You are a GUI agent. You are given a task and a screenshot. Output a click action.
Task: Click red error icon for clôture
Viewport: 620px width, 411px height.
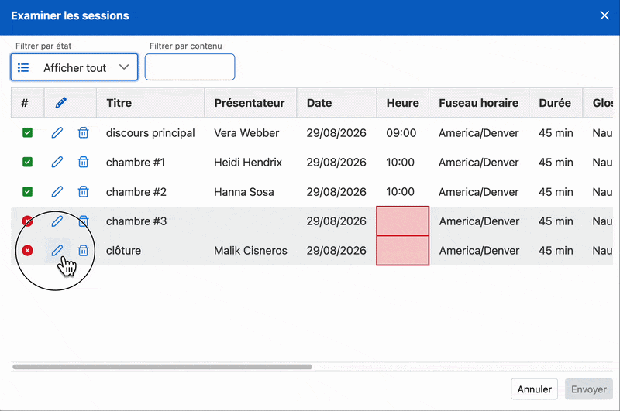coord(27,250)
